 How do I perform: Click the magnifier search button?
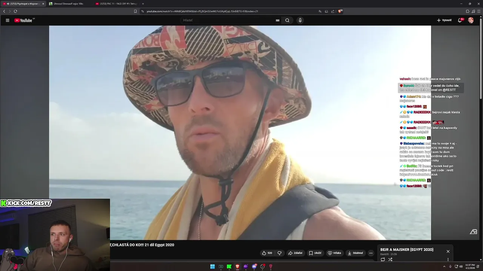tap(287, 20)
